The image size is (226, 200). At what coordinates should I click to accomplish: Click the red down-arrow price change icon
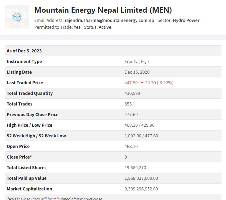(x=142, y=83)
